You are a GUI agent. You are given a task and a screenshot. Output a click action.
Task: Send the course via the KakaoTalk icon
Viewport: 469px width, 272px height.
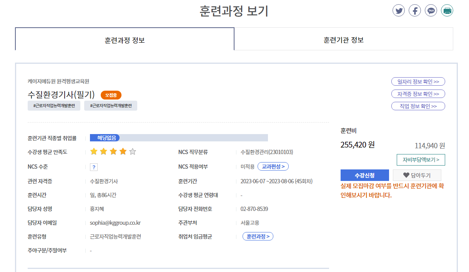tap(431, 10)
